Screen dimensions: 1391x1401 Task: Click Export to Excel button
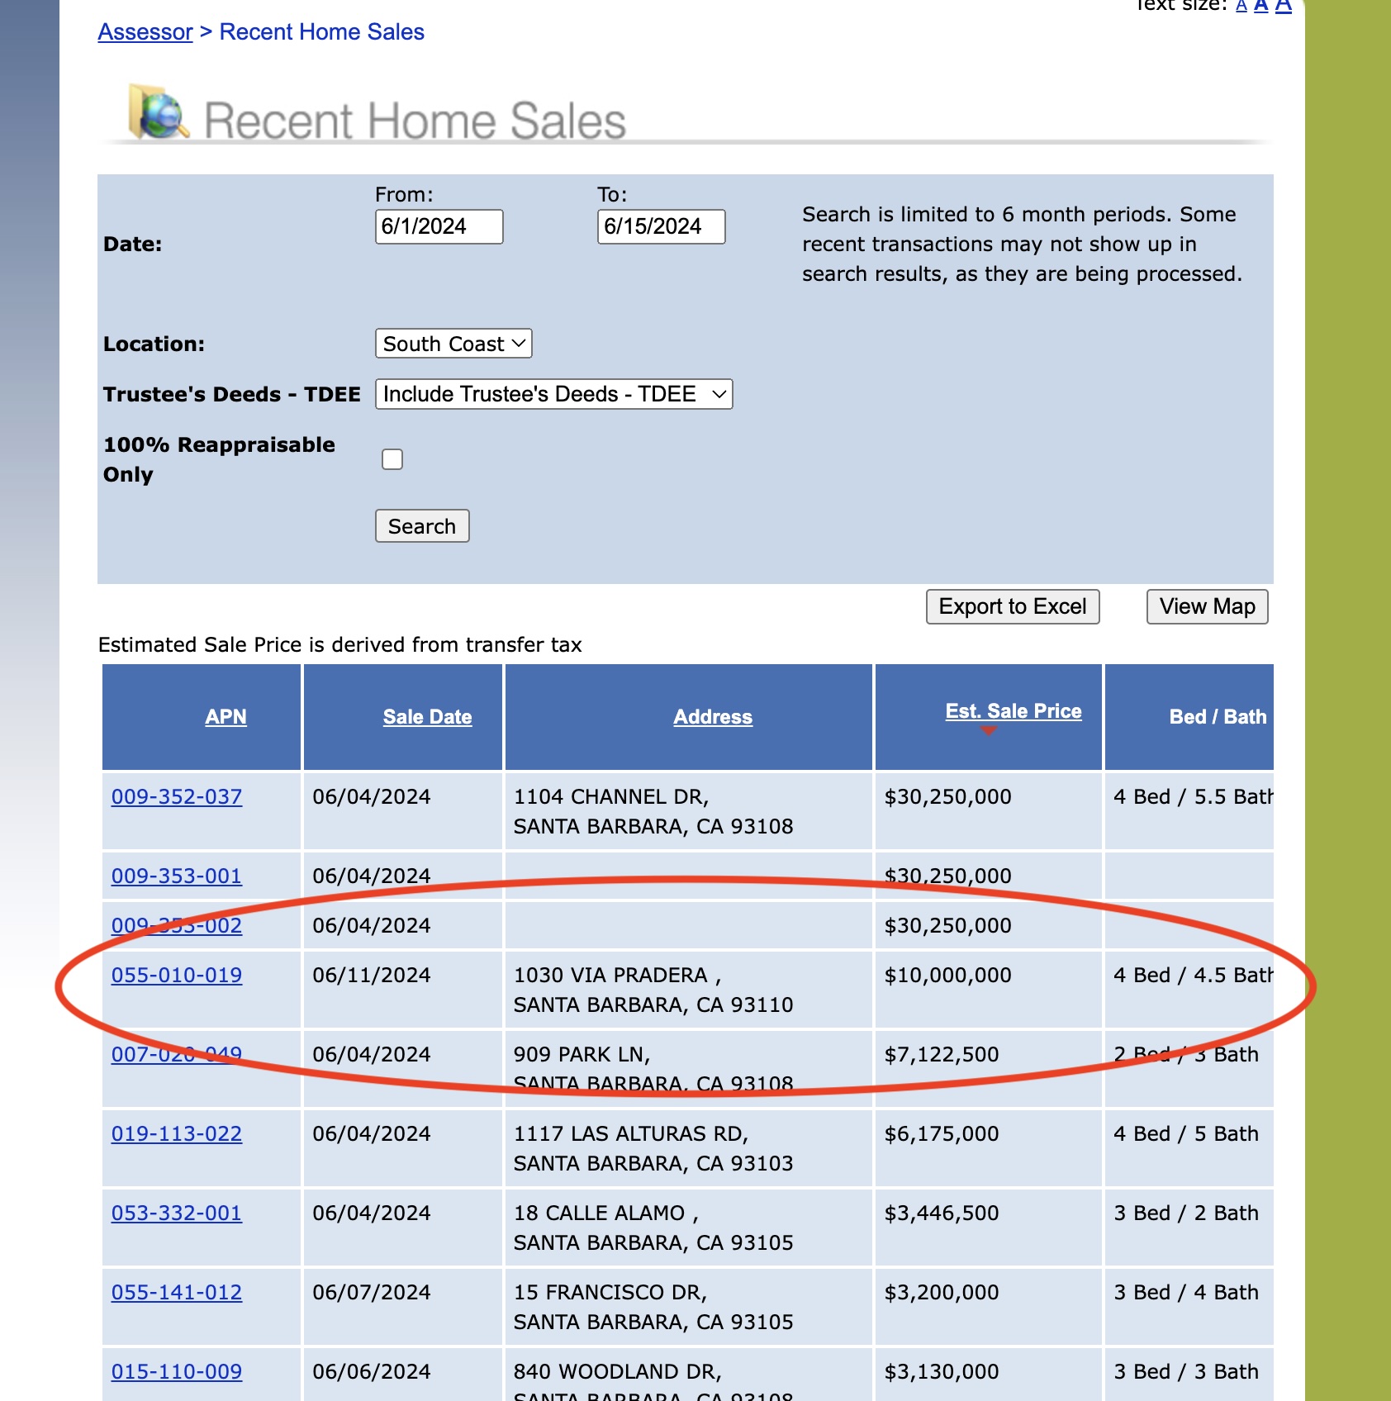coord(1012,606)
